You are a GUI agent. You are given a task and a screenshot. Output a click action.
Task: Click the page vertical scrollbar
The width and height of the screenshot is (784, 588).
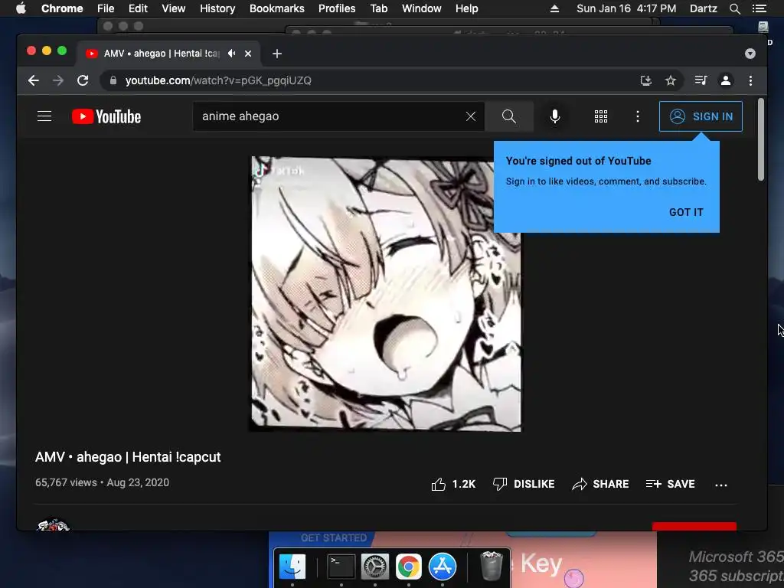tap(761, 139)
